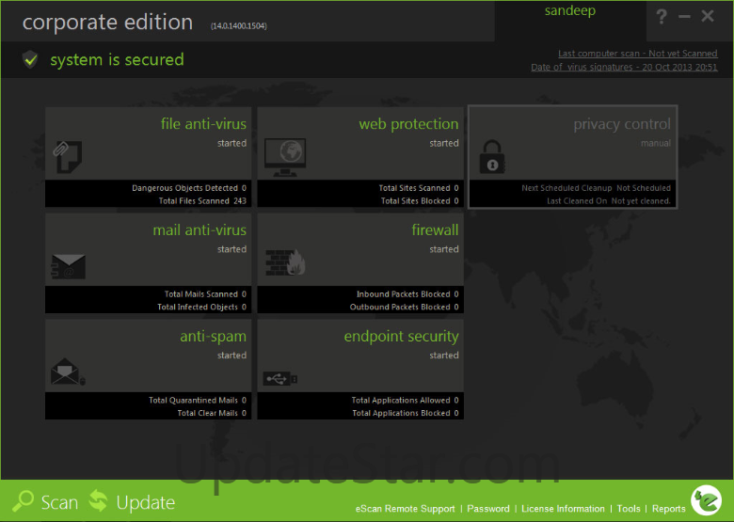This screenshot has width=734, height=522.
Task: Open eScan Remote Support link
Action: click(x=405, y=509)
